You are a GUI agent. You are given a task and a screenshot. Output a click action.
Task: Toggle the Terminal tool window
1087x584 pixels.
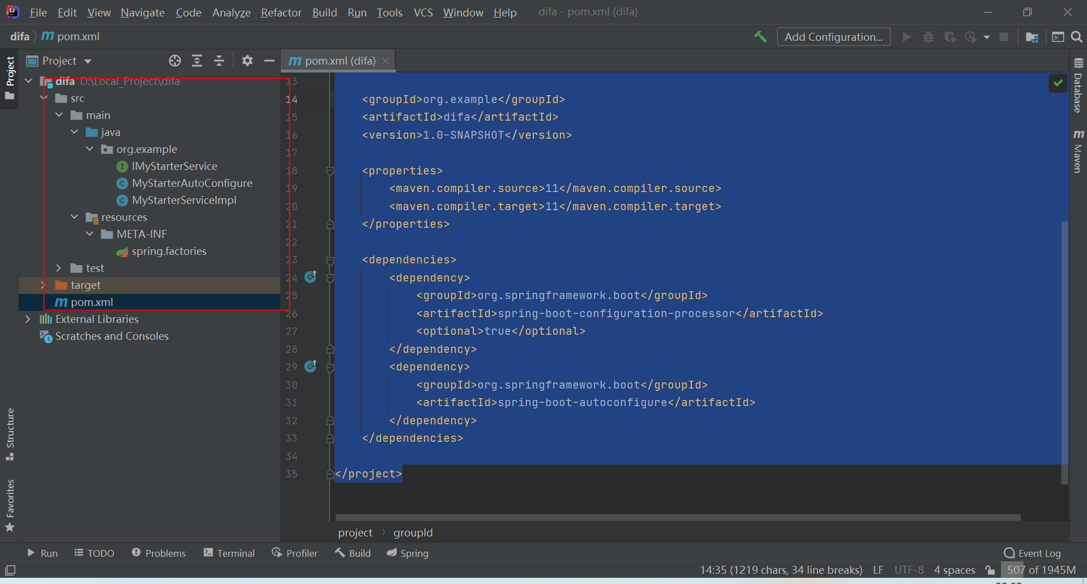pyautogui.click(x=229, y=553)
